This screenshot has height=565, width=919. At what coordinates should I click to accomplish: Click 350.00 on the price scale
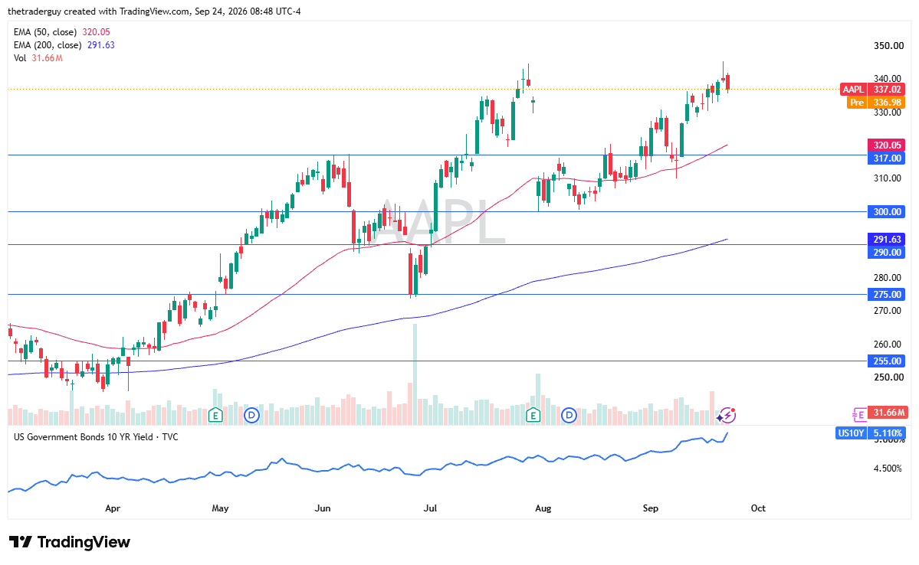click(888, 46)
